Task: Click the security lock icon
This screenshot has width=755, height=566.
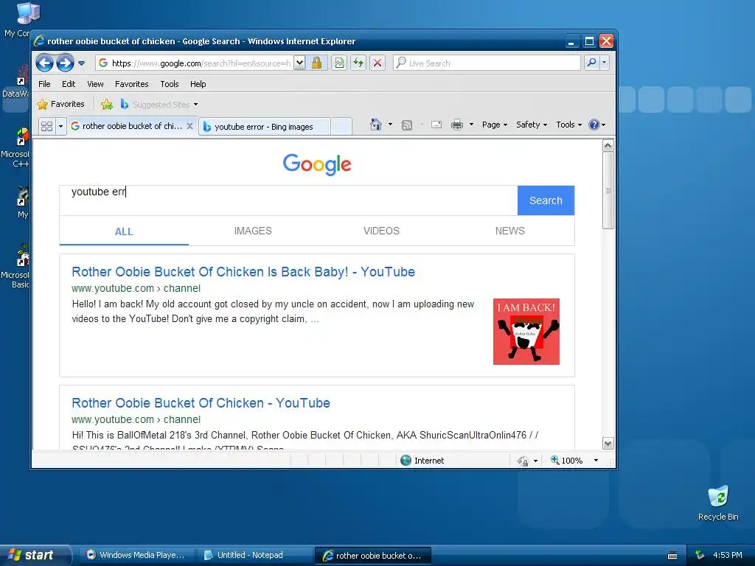Action: (316, 63)
